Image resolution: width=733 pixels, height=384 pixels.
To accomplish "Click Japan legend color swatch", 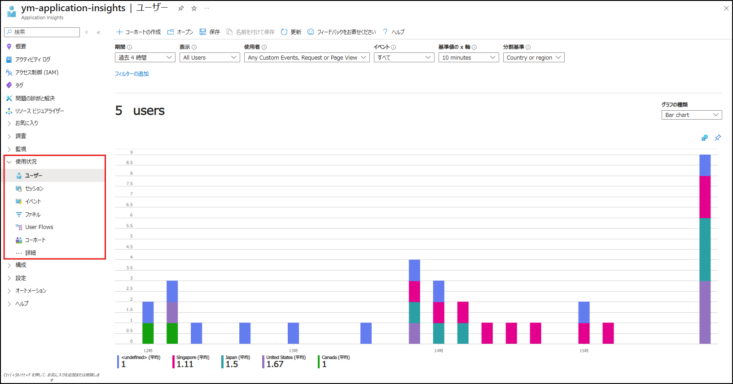I will tap(222, 362).
